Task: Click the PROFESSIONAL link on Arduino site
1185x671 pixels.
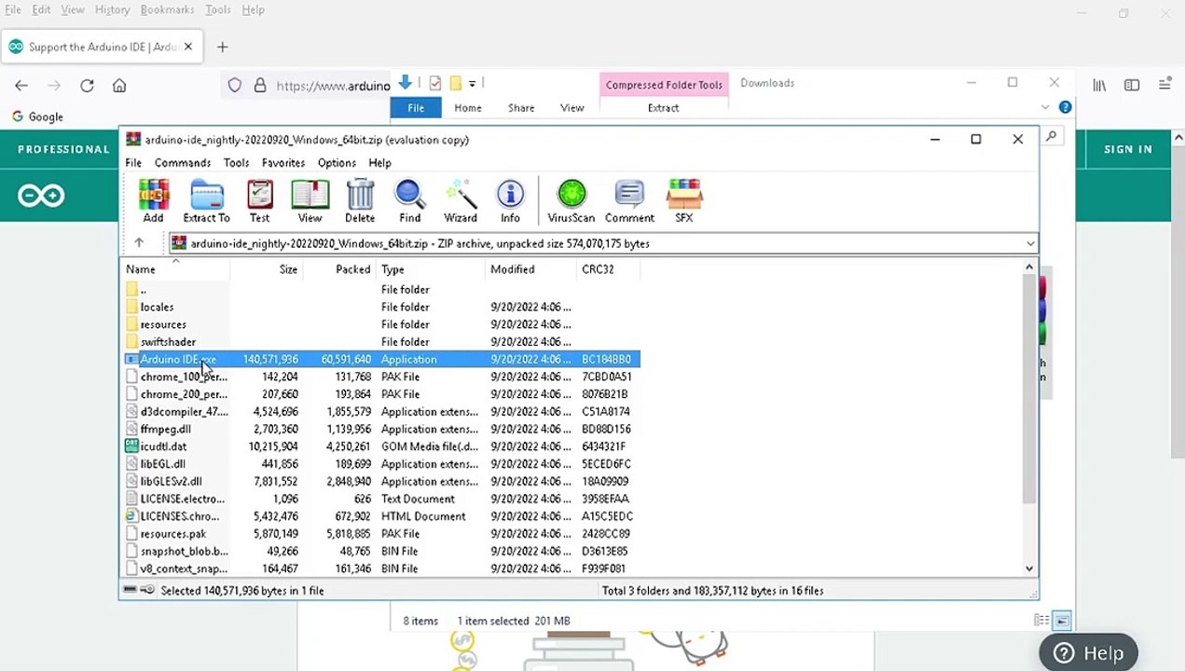Action: tap(63, 149)
